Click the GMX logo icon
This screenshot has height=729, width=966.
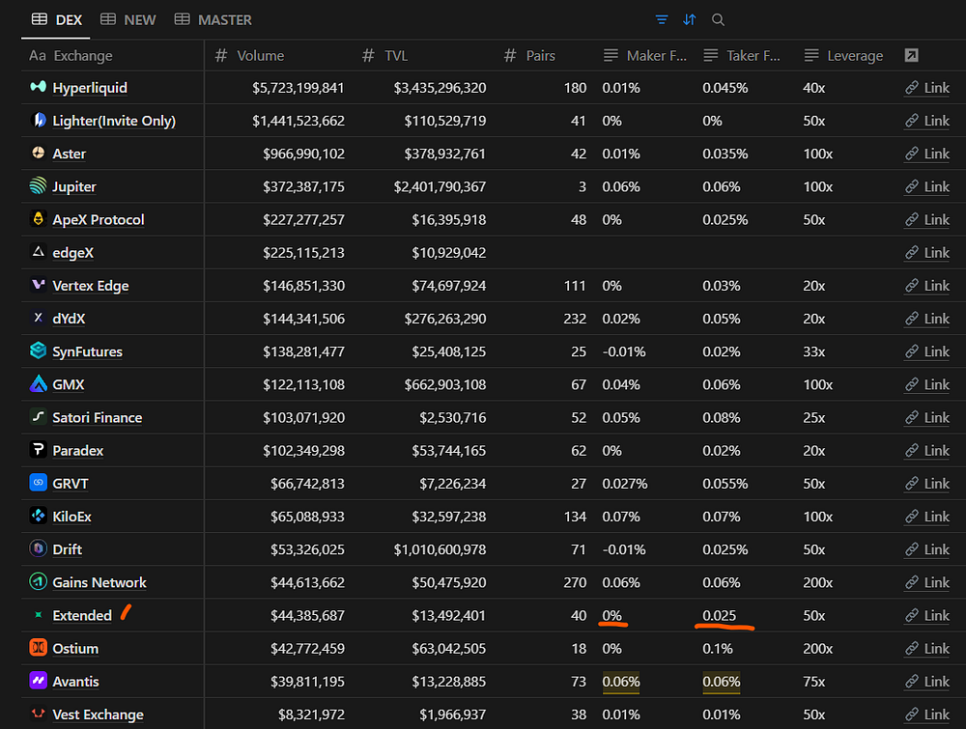point(39,383)
